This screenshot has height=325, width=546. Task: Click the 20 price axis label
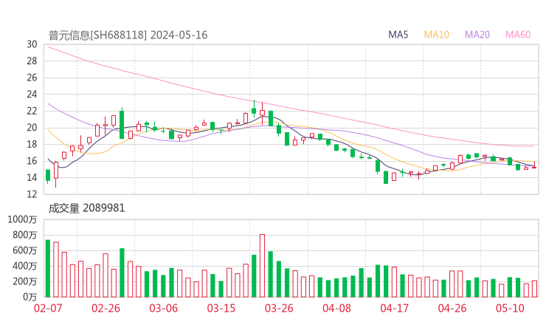click(32, 128)
